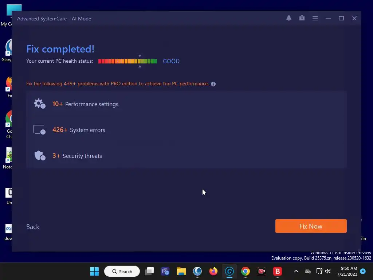This screenshot has width=373, height=280.
Task: Select Advanced SystemCare taskbar icon
Action: tap(229, 271)
